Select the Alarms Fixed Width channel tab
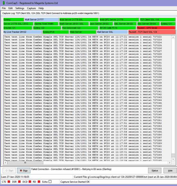The width and height of the screenshot is (177, 186). (46, 24)
